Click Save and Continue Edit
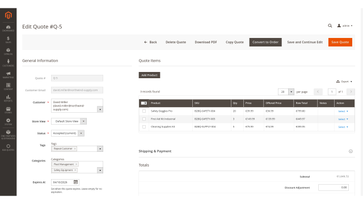Screen dimensions: 363x204 (x=305, y=42)
